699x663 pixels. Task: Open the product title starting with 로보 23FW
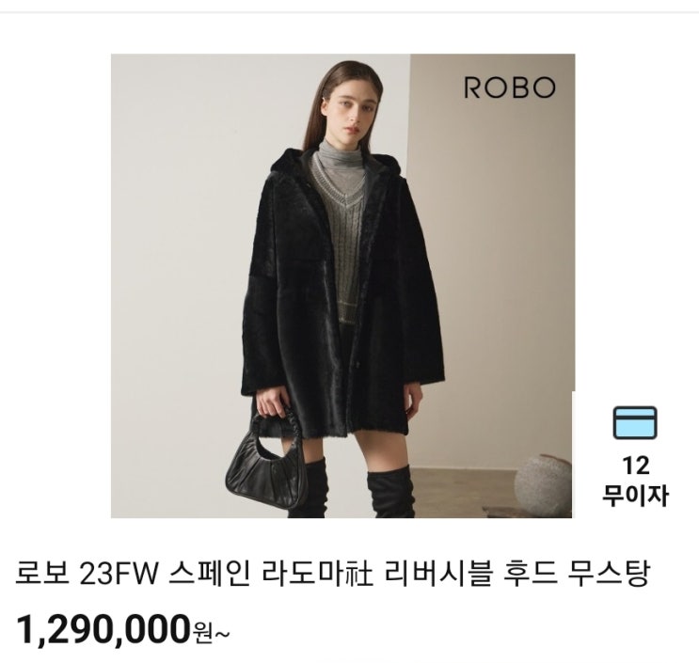(333, 574)
